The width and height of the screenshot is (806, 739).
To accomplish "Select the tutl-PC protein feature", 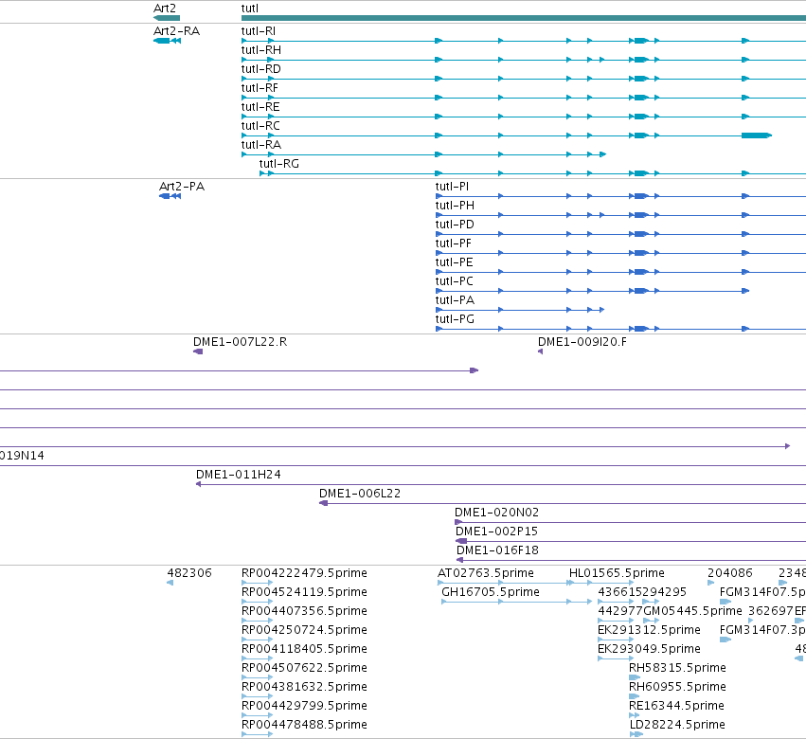I will pos(592,291).
